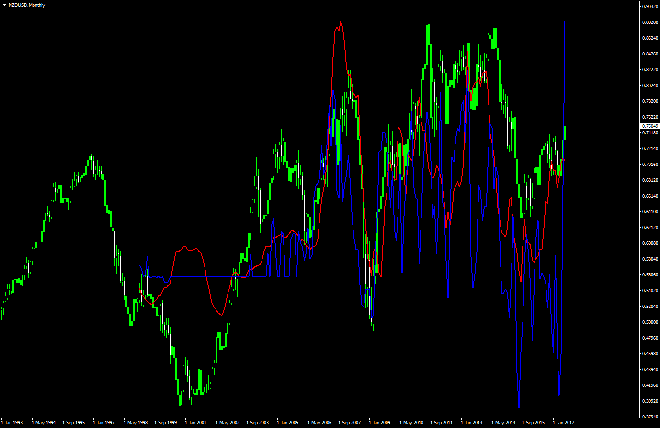Select the 1 May 1998 date label
660x428 pixels.
pyautogui.click(x=136, y=423)
